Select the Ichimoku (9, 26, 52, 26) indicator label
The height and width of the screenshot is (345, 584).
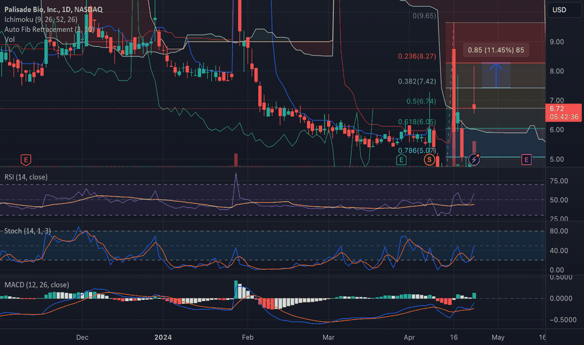(x=41, y=19)
